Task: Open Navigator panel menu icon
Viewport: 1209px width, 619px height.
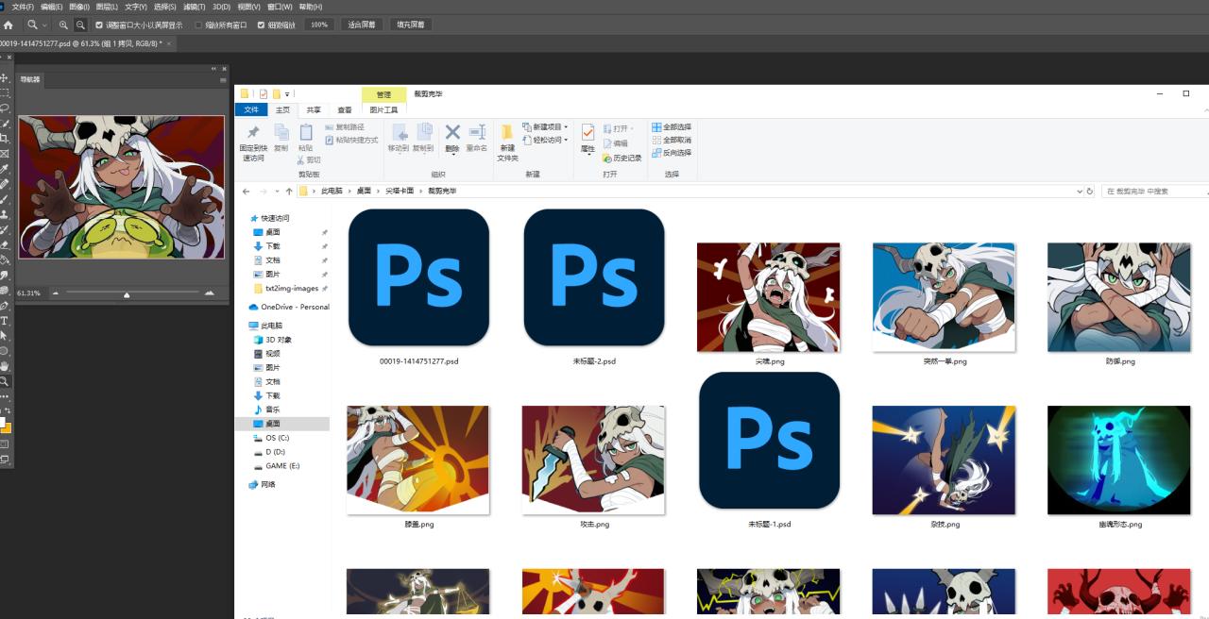Action: 223,79
